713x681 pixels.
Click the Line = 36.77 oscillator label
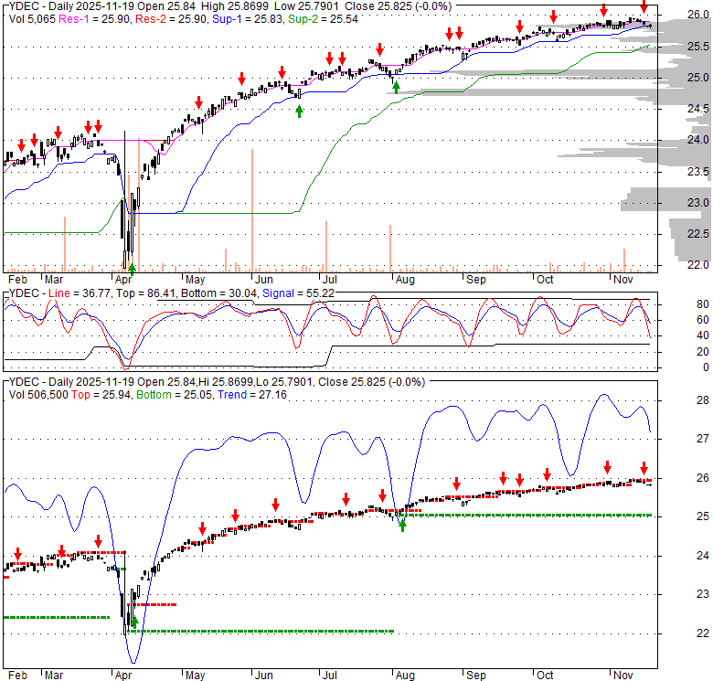coord(76,293)
